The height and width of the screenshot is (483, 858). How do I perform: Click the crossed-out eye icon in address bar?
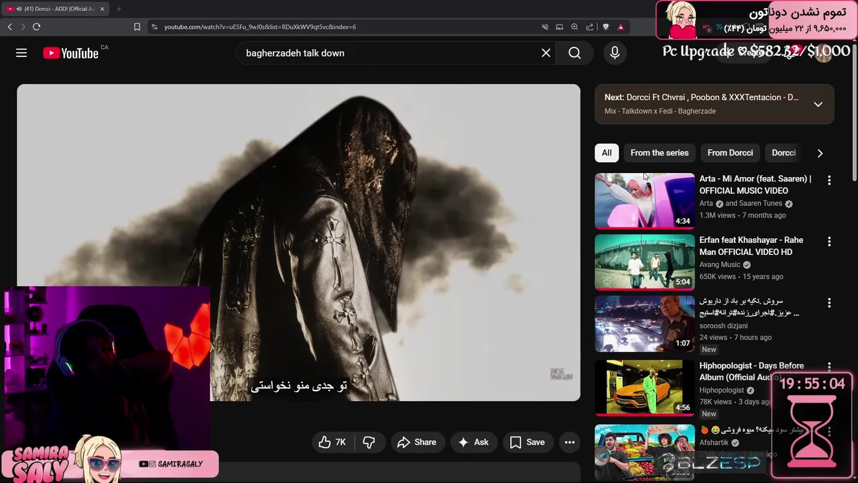(545, 27)
